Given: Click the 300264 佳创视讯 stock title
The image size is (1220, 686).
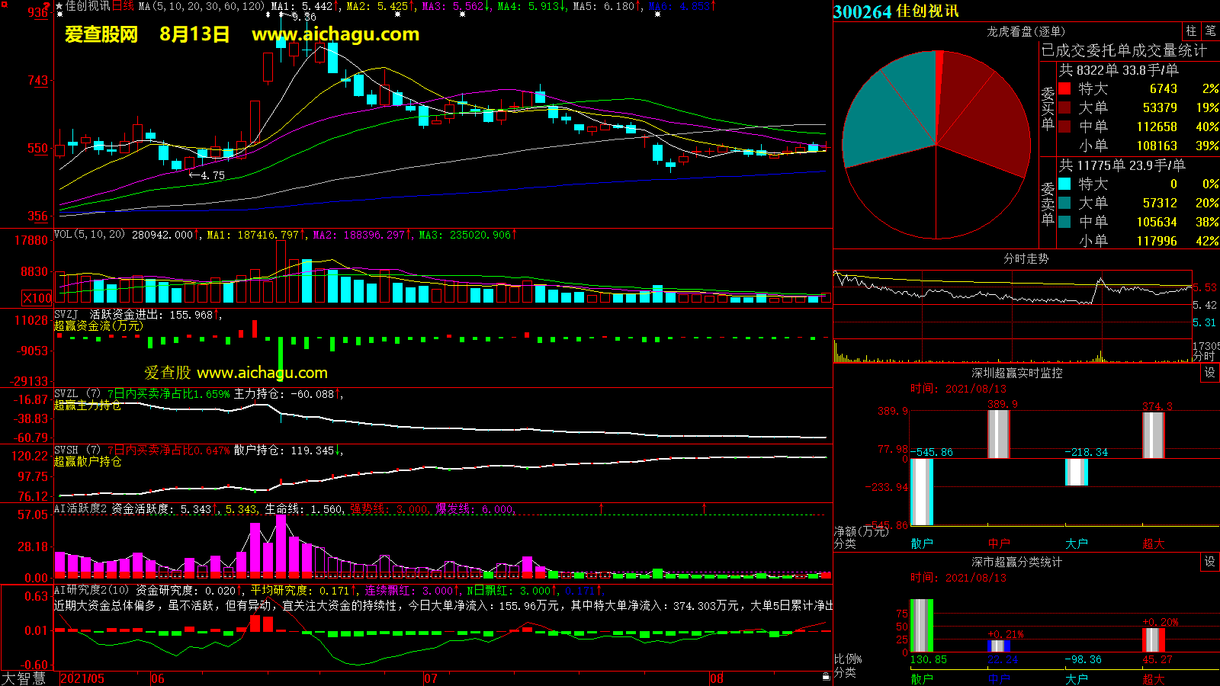Looking at the screenshot, I should pos(896,11).
